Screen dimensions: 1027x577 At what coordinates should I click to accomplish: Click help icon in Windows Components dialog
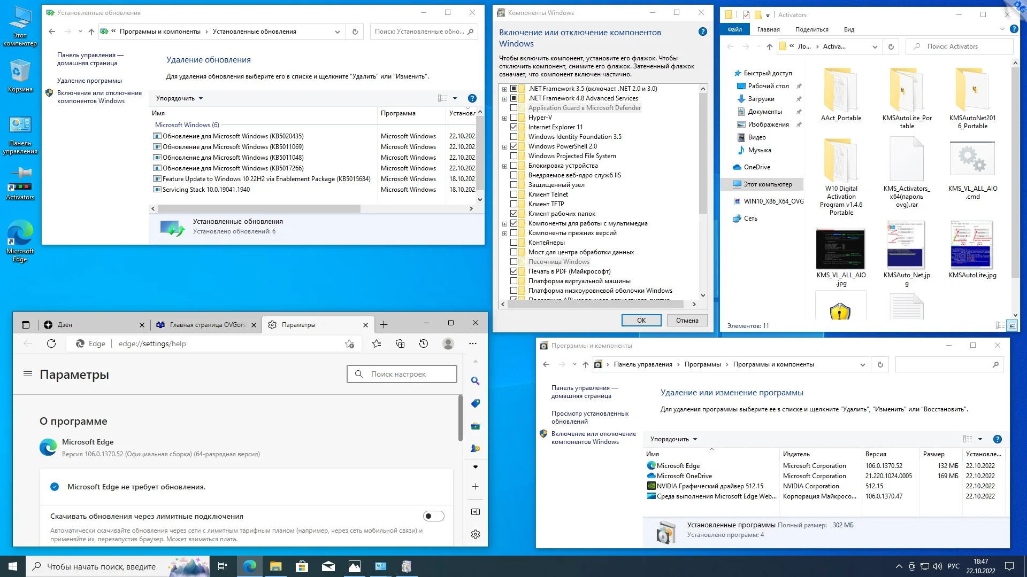click(x=703, y=32)
